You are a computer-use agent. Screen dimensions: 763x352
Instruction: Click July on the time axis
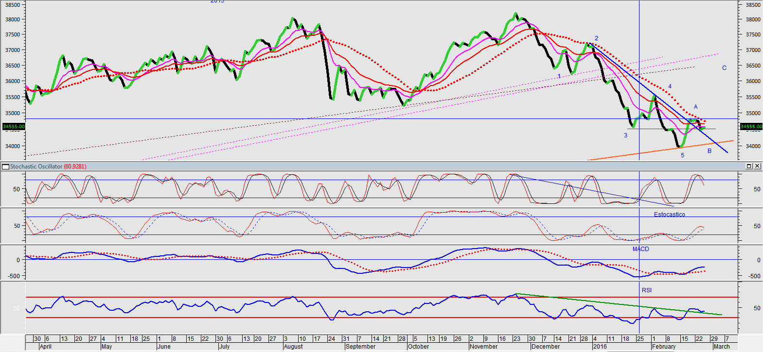[x=224, y=347]
